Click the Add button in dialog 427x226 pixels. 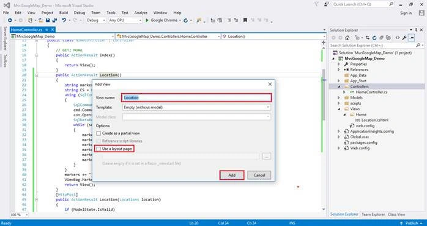click(232, 175)
